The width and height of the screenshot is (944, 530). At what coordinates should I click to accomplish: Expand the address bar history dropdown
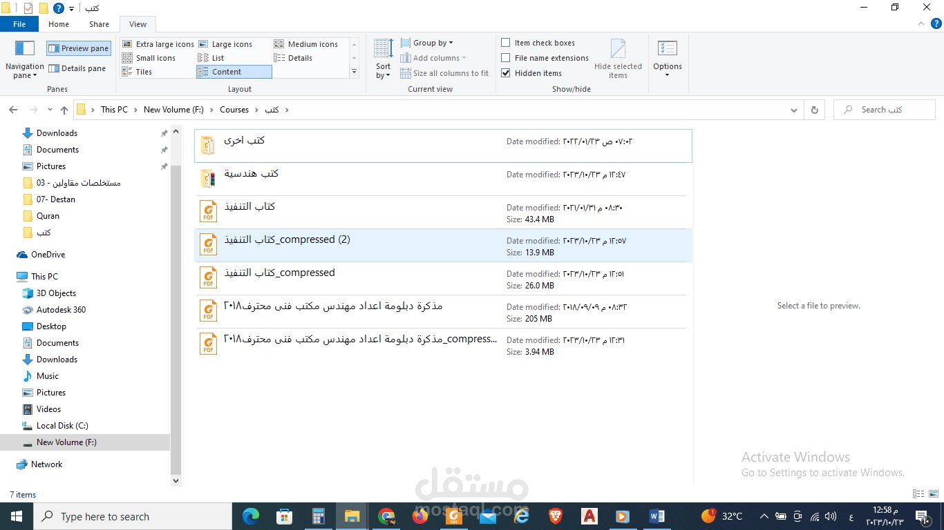coord(794,110)
